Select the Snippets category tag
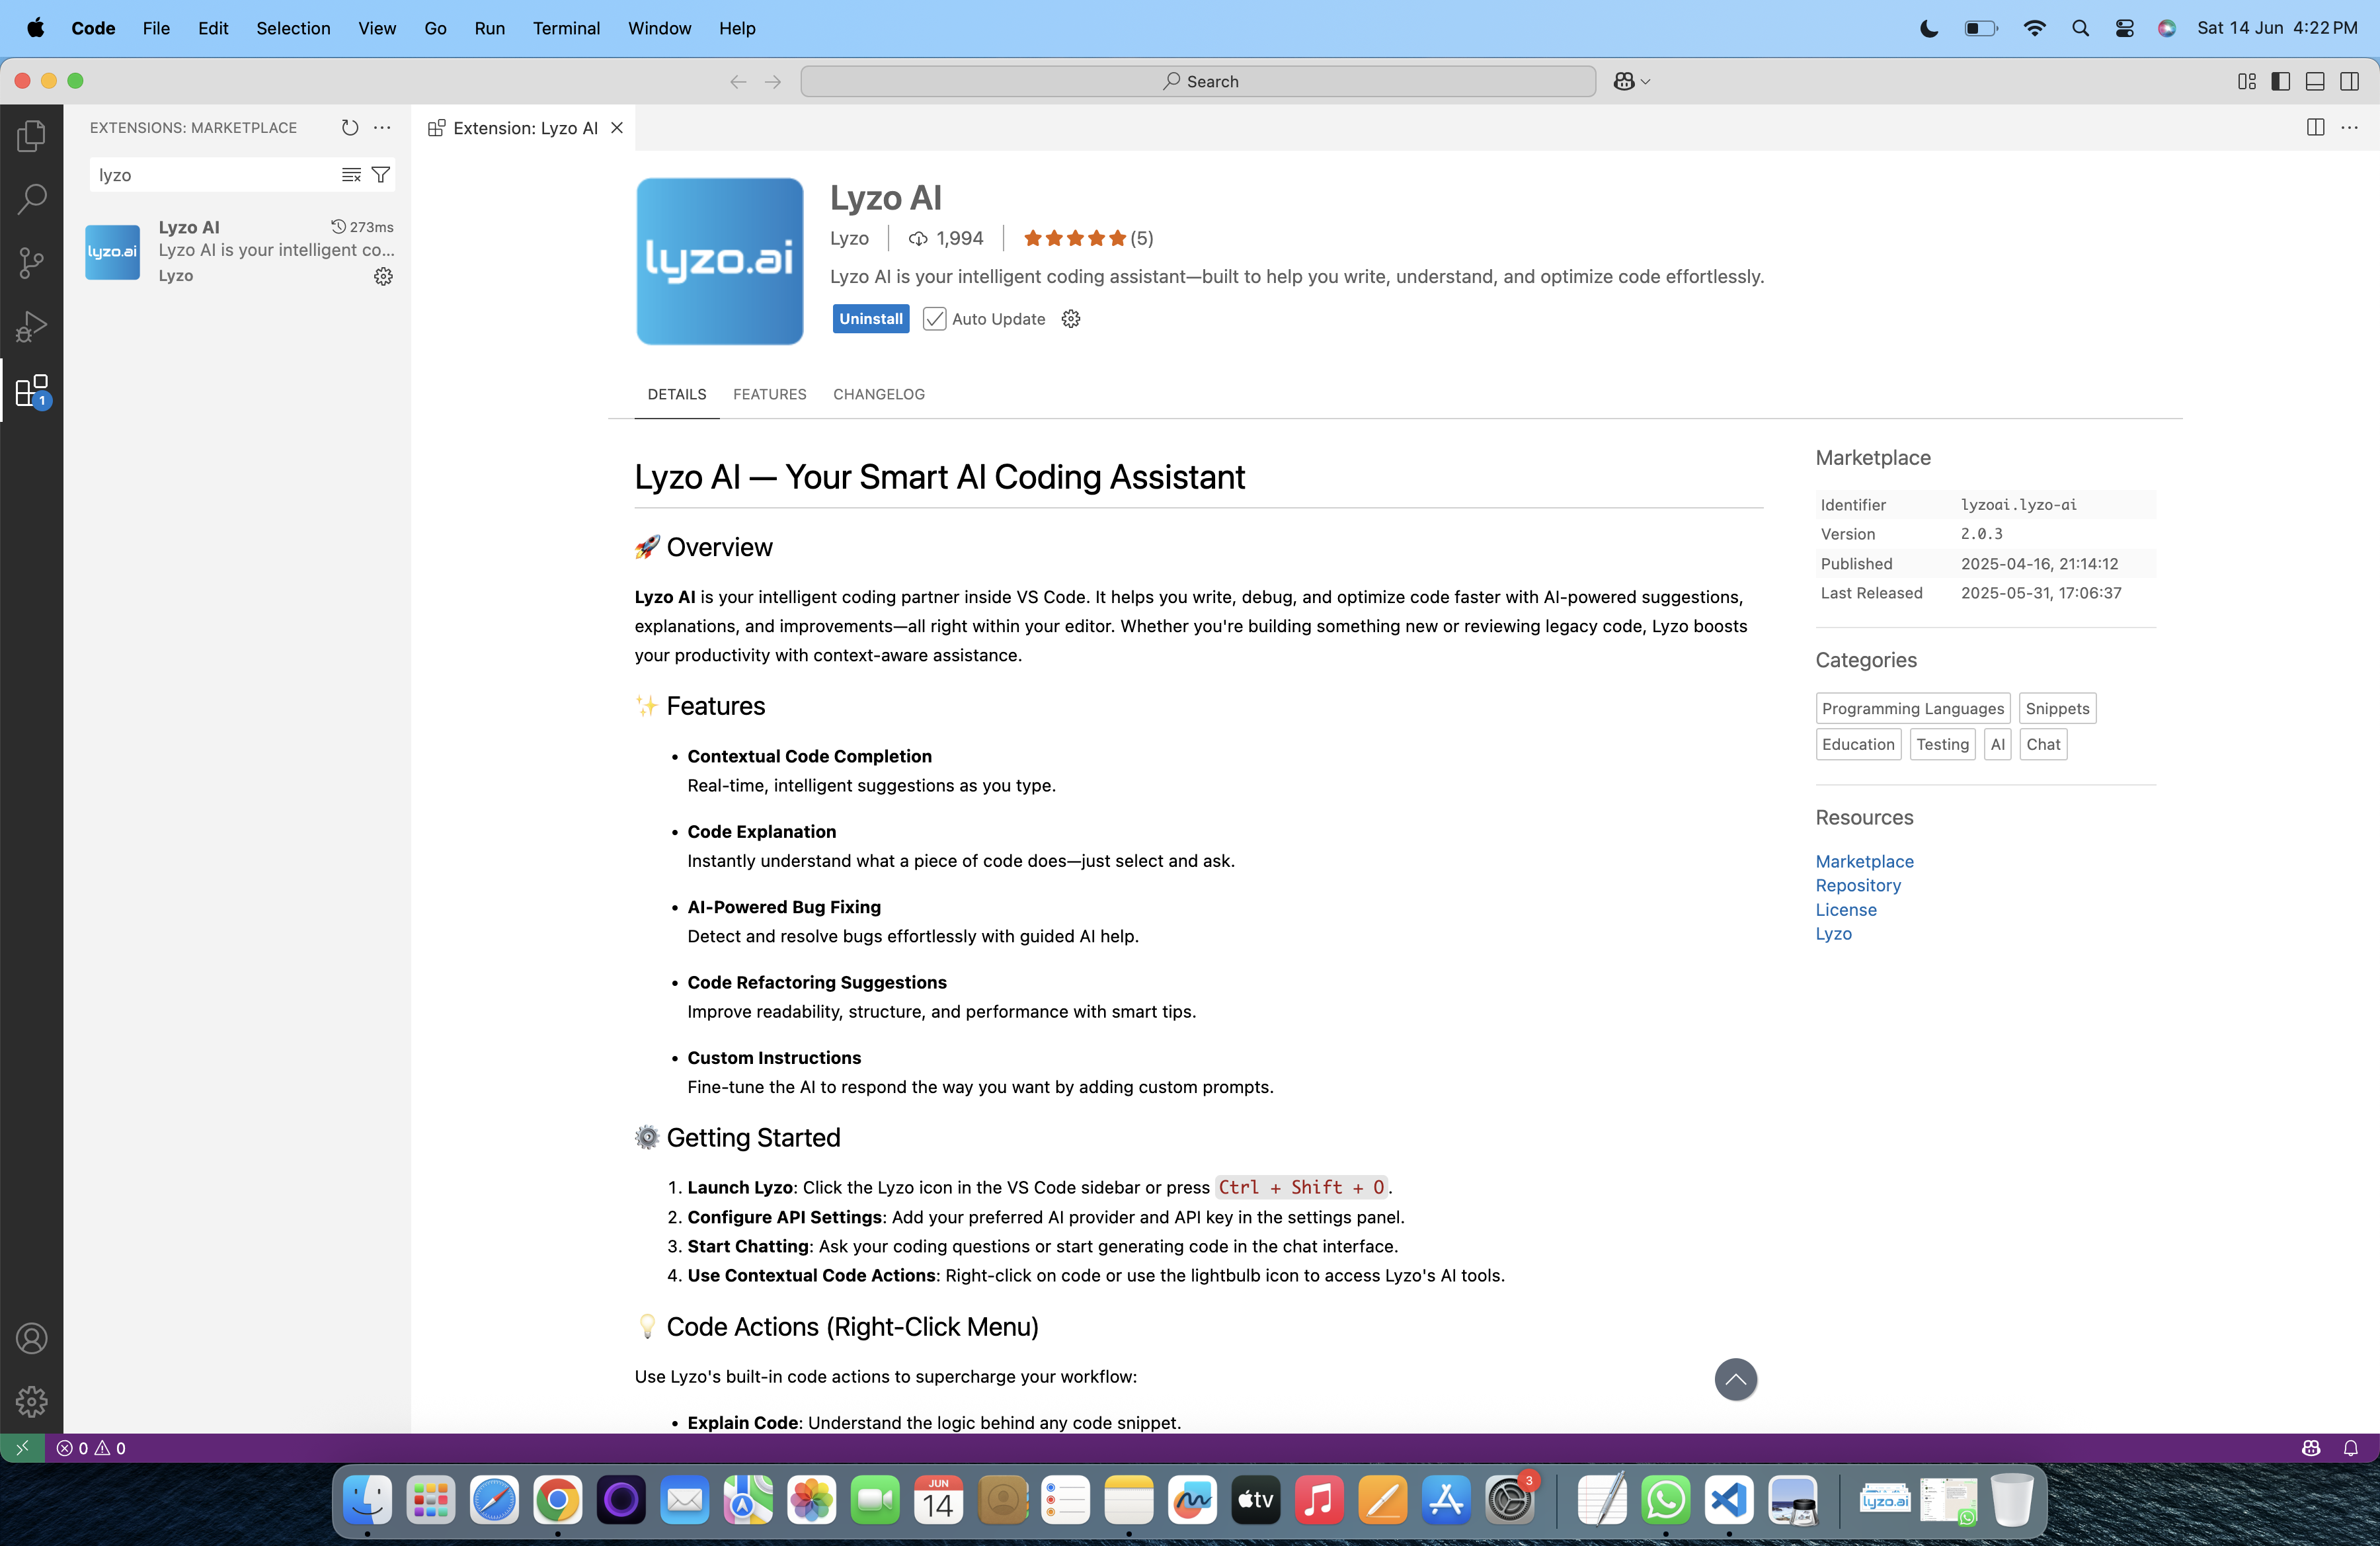Image resolution: width=2380 pixels, height=1546 pixels. [x=2057, y=708]
